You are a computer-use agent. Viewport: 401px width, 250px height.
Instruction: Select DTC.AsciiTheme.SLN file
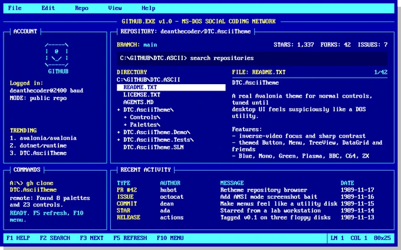[153, 148]
